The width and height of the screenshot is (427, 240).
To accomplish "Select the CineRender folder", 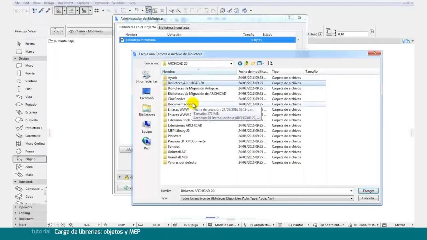I will click(x=176, y=99).
